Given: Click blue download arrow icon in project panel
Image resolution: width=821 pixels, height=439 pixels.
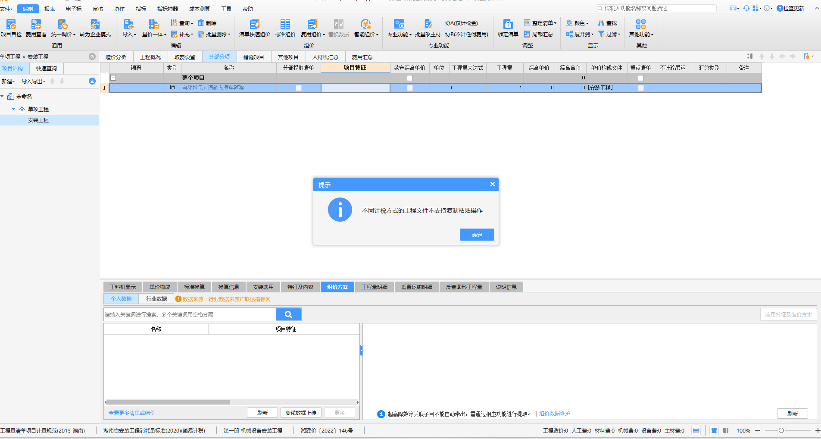Looking at the screenshot, I should [92, 81].
